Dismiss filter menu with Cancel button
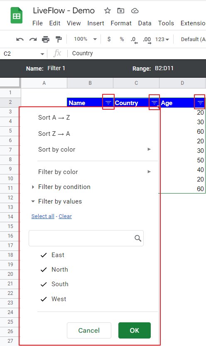Viewport: 206px width, 346px height. tap(89, 330)
